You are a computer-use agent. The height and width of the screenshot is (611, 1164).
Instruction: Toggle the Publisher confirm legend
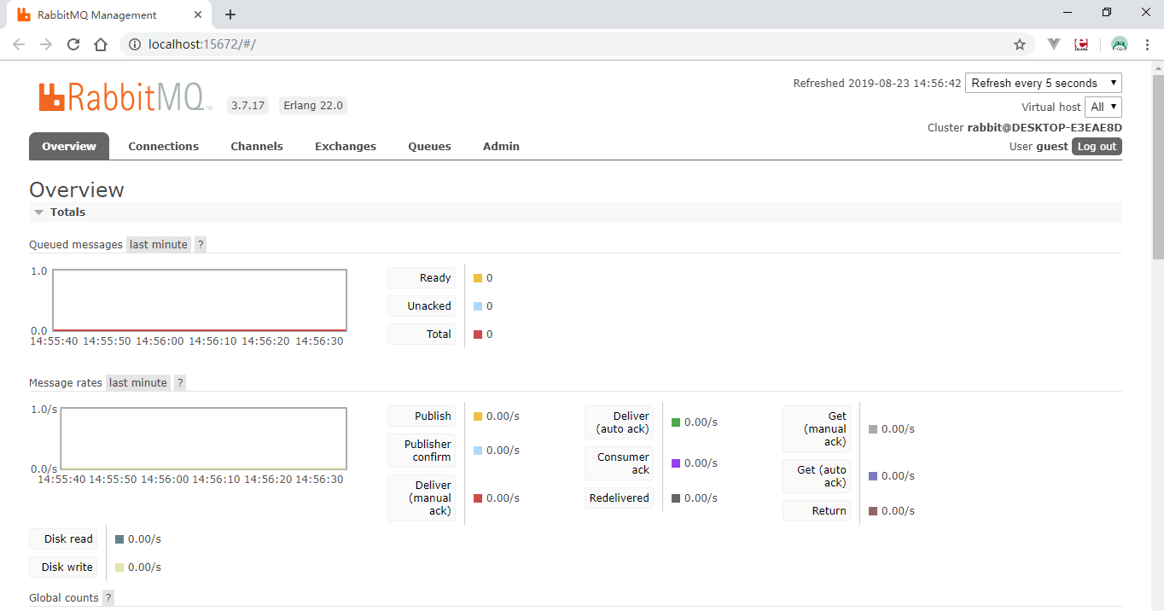tap(422, 451)
